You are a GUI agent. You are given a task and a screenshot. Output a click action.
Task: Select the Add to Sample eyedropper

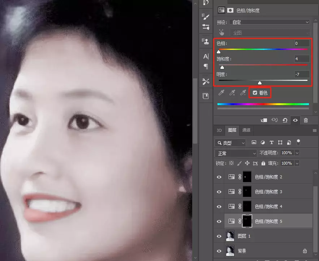coord(232,93)
